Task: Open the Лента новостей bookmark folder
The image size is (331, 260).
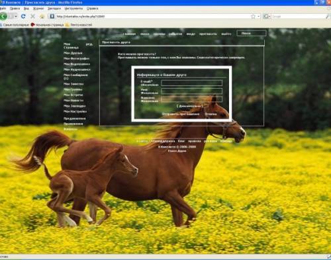Action: click(x=79, y=25)
